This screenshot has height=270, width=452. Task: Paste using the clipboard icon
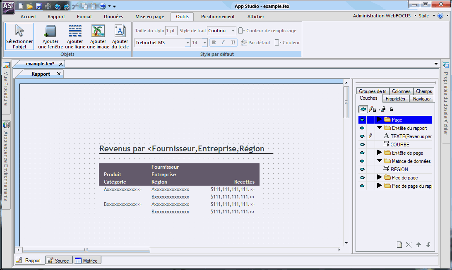click(94, 6)
